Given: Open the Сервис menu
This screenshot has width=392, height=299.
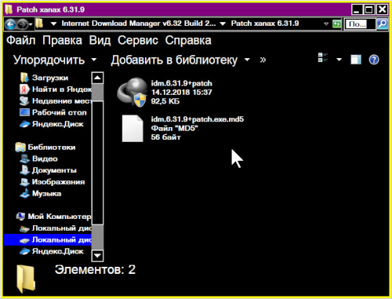Looking at the screenshot, I should point(138,40).
